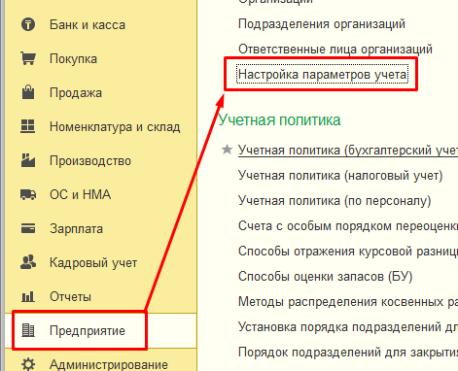Click the Банк и касса coin icon

pos(28,24)
